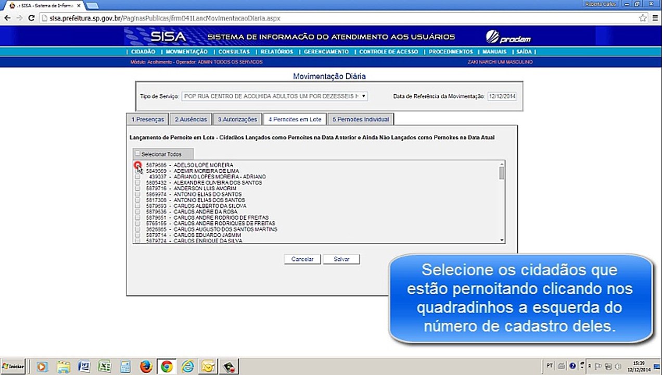Click the Prodam logo in the header
This screenshot has height=375, width=662.
point(508,37)
